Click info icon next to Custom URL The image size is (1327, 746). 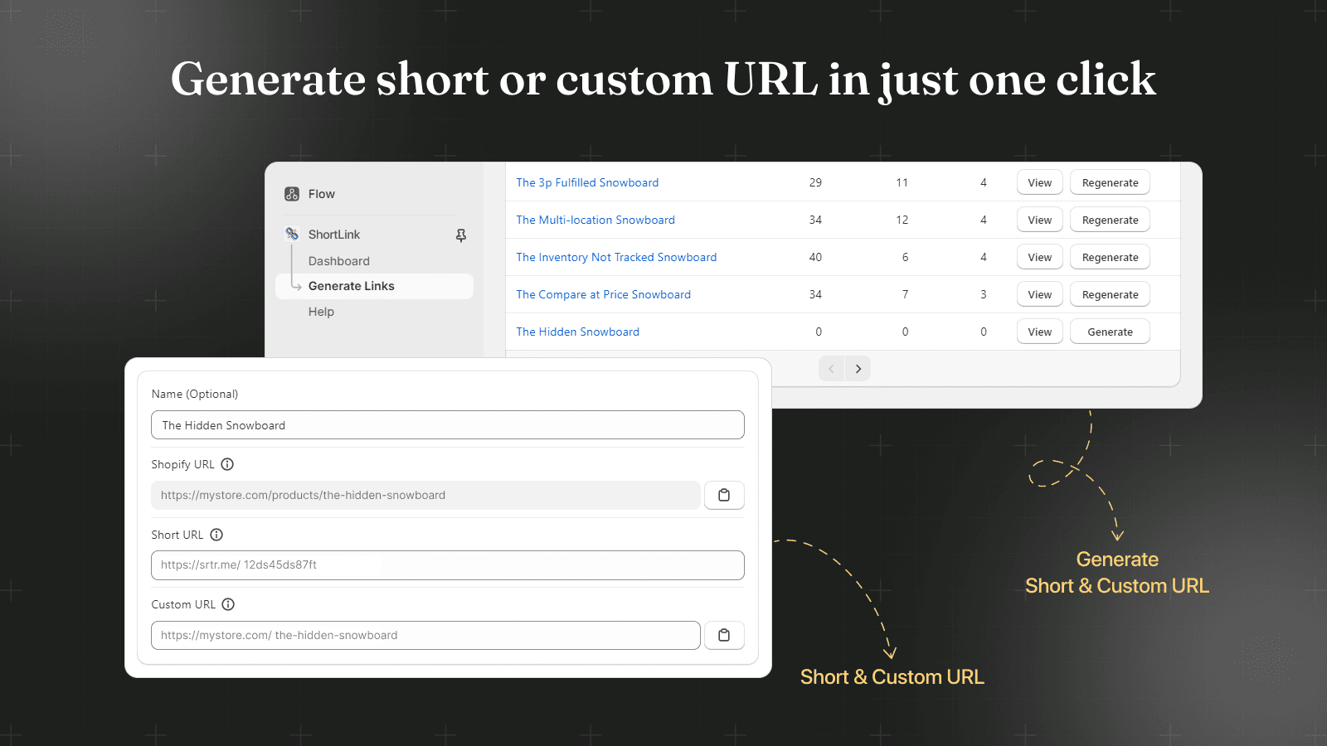(x=228, y=605)
